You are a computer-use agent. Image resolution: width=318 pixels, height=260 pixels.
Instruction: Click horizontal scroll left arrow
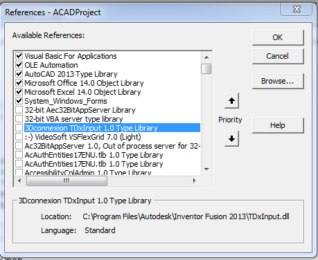[19, 180]
